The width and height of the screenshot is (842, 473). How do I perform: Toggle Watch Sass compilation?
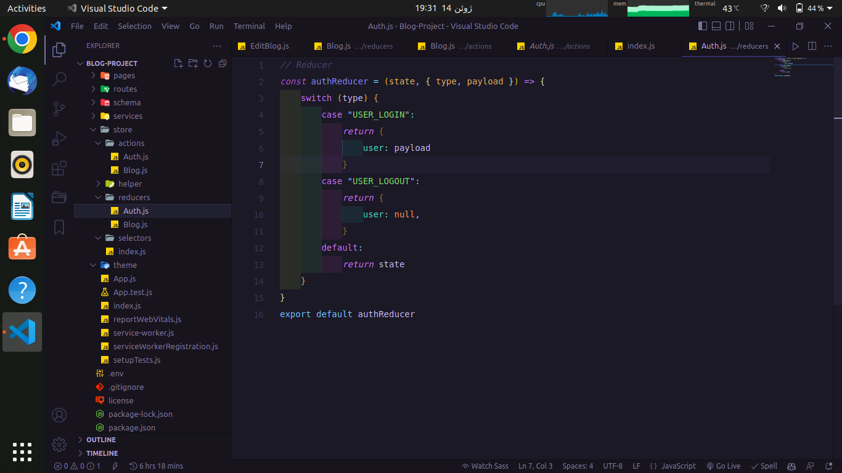484,466
